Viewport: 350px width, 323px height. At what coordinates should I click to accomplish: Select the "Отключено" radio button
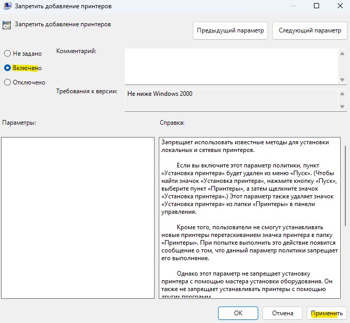(7, 82)
